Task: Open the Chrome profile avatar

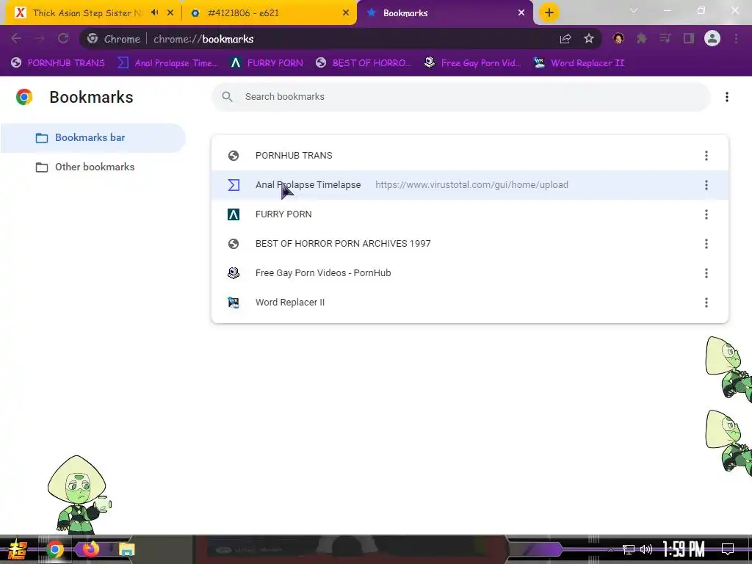Action: [712, 38]
